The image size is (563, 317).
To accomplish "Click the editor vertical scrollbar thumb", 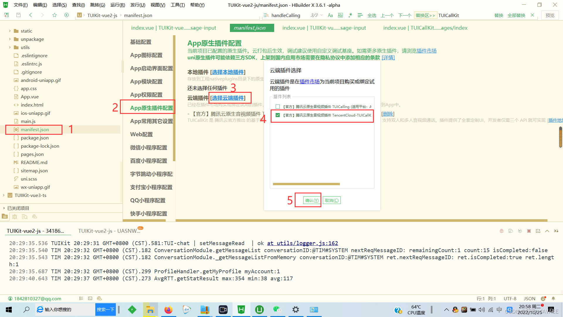I will 560,137.
